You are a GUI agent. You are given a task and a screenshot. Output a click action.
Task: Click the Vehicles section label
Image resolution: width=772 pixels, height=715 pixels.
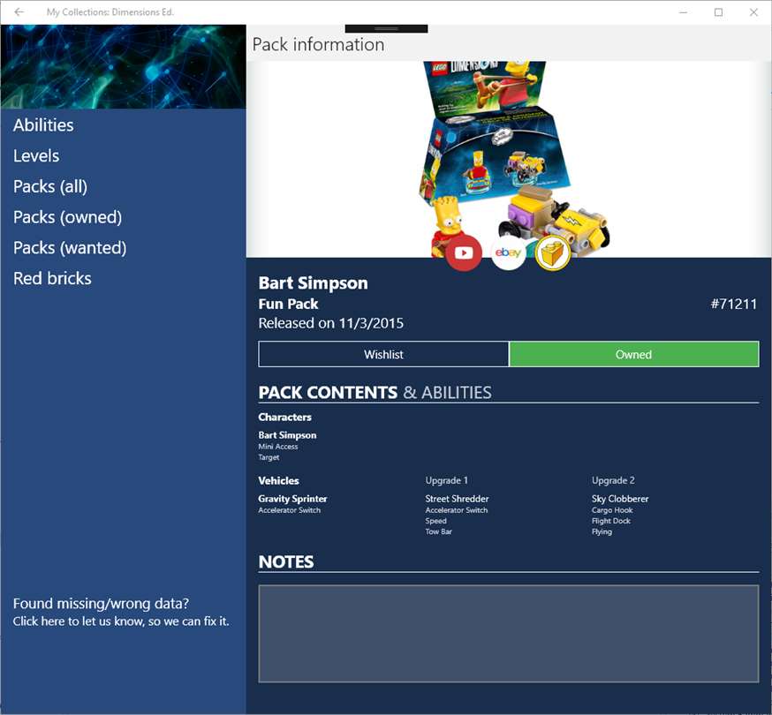click(x=278, y=481)
